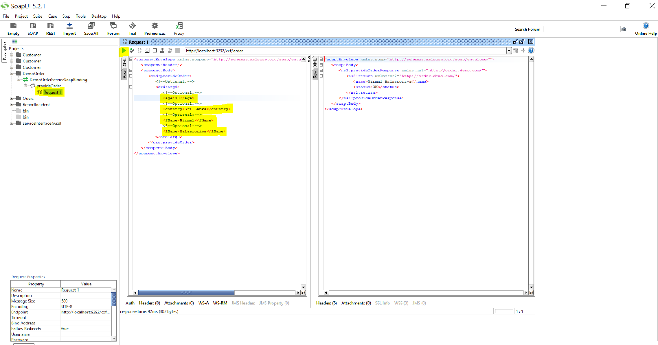Screen dimensions: 658x345
Task: Close the Request 1 editor window
Action: (x=531, y=42)
